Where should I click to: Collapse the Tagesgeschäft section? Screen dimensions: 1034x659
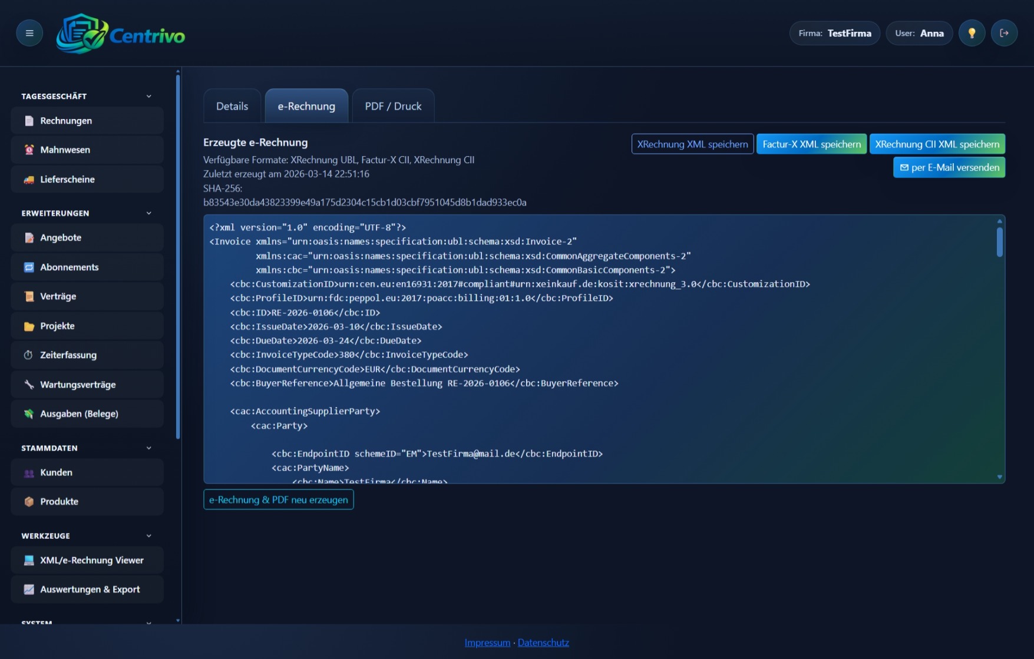[x=148, y=96]
